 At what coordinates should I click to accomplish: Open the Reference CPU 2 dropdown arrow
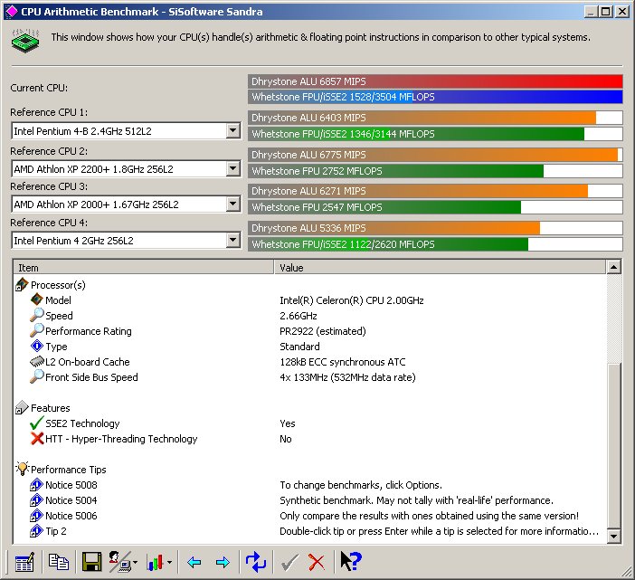click(232, 168)
